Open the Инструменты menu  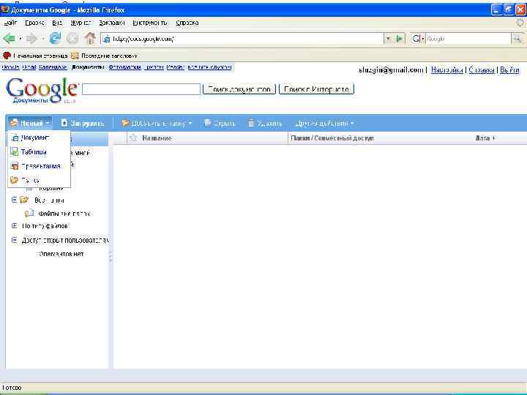(150, 23)
